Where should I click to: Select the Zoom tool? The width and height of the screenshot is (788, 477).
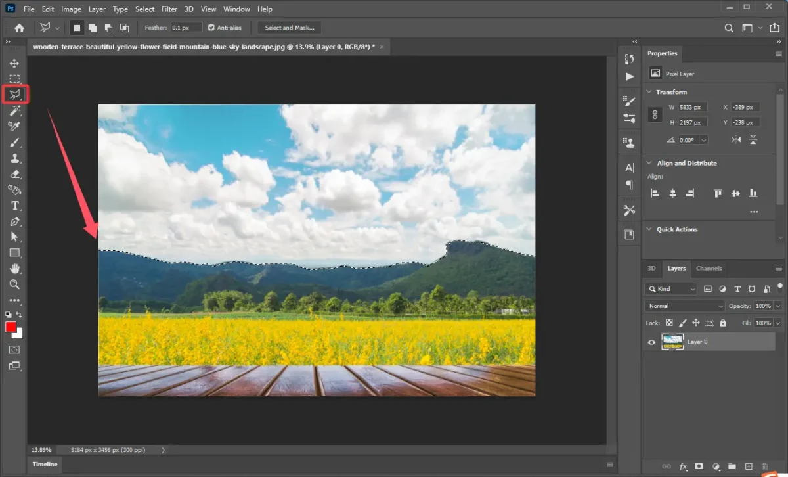click(14, 284)
